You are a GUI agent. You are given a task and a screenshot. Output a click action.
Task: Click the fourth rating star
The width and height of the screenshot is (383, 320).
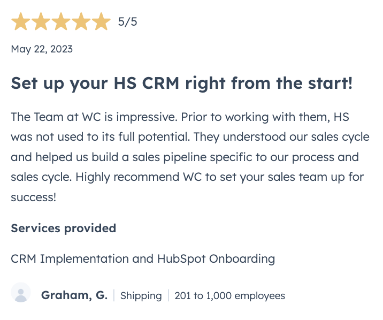pyautogui.click(x=81, y=21)
